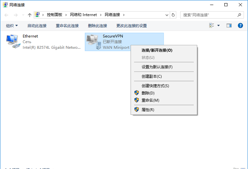
Task: Click the SecureVPN connection name
Action: point(113,36)
